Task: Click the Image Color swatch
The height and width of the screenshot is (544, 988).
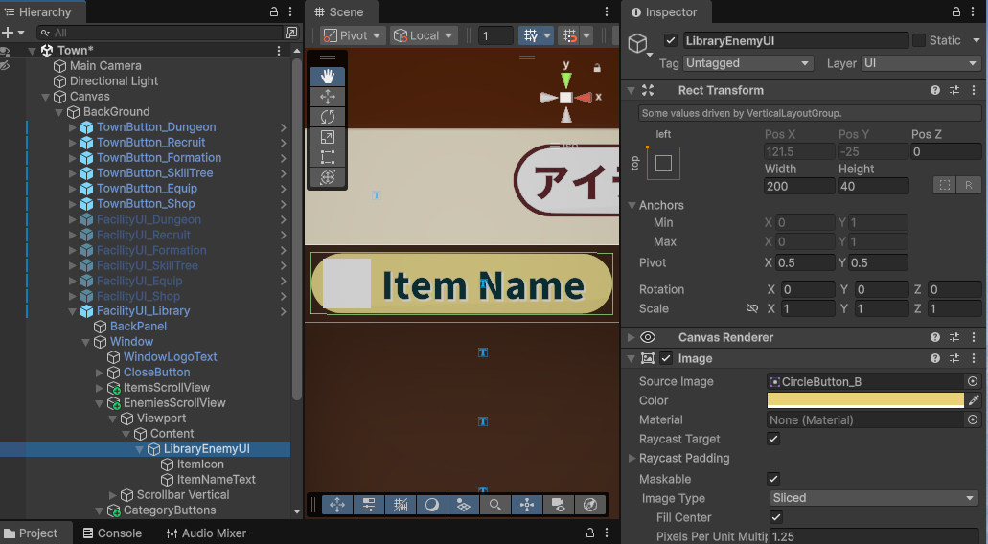Action: [865, 400]
